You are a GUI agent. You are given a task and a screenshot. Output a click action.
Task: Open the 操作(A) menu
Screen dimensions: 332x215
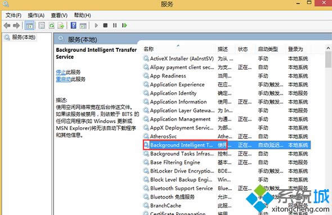point(36,15)
